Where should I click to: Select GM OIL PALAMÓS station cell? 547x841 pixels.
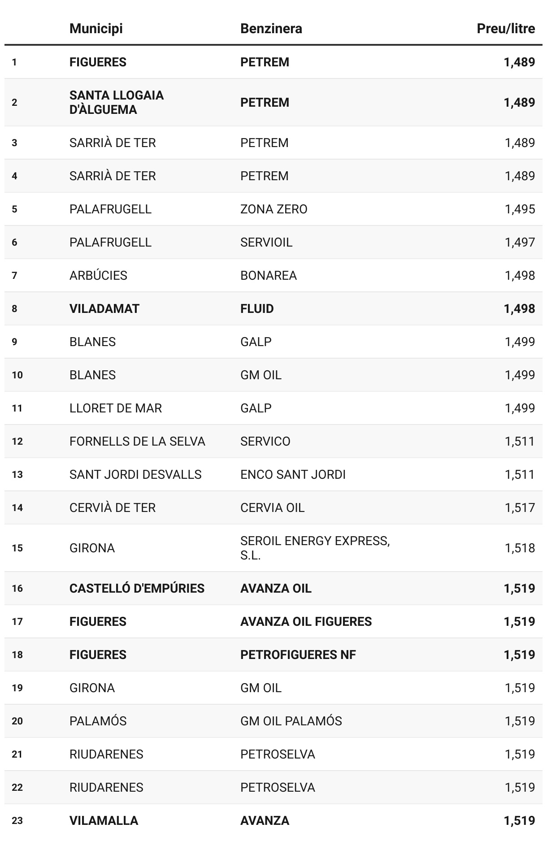[x=291, y=721]
